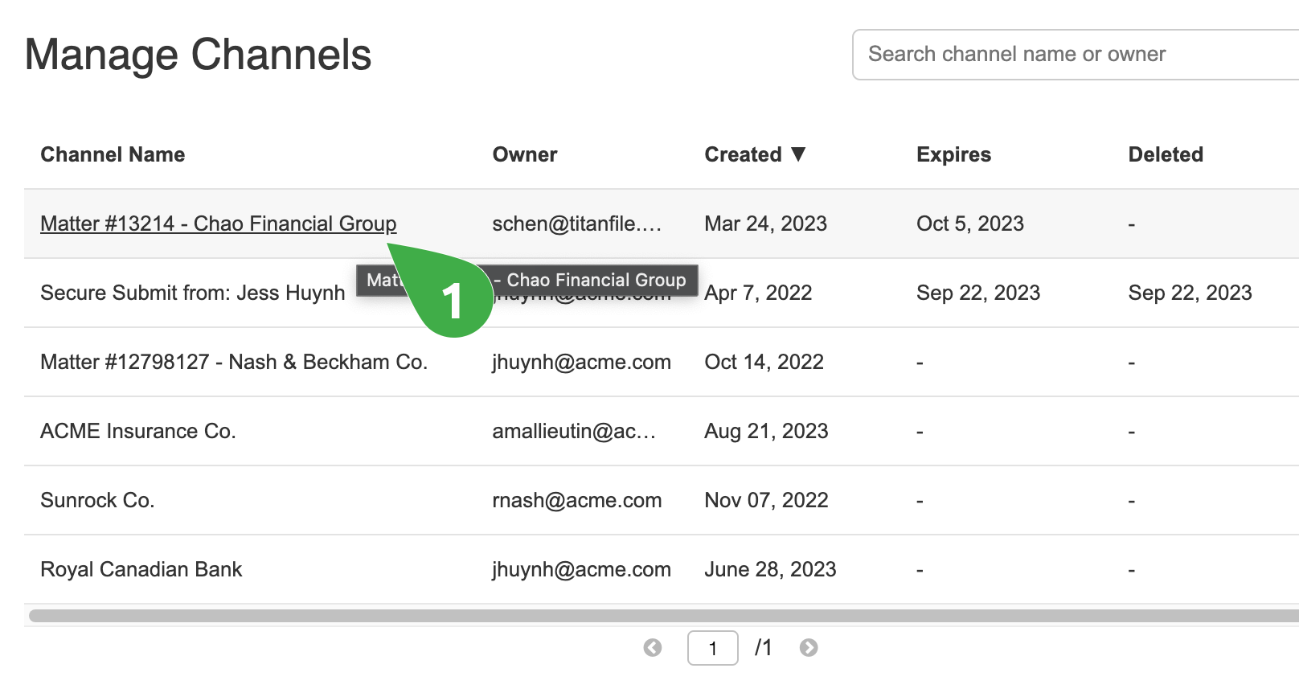Click the Manage Channels heading
The height and width of the screenshot is (693, 1299).
pyautogui.click(x=198, y=54)
